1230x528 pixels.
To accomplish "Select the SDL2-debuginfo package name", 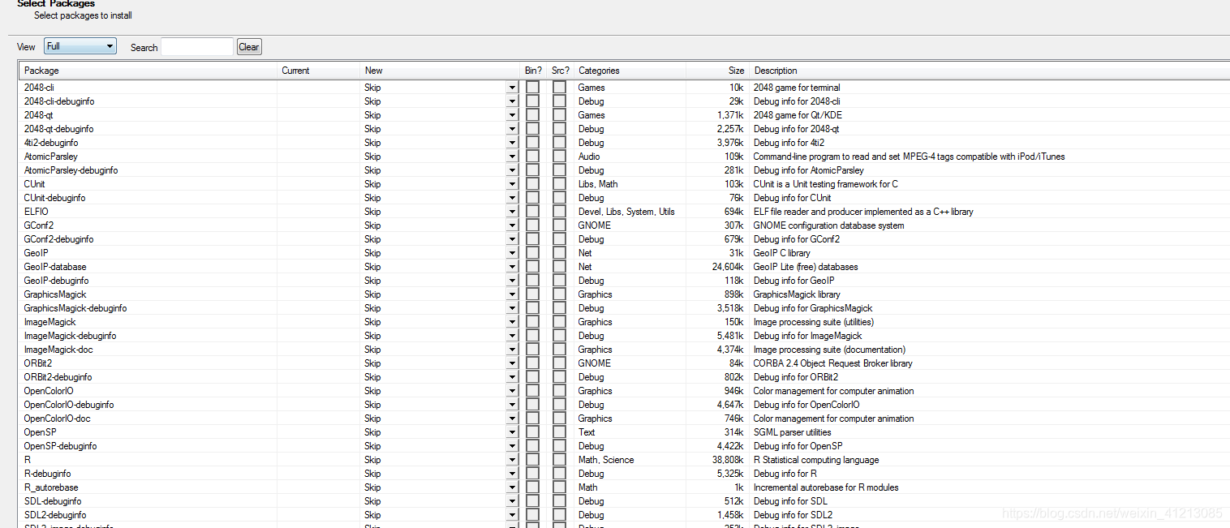I will 55,515.
